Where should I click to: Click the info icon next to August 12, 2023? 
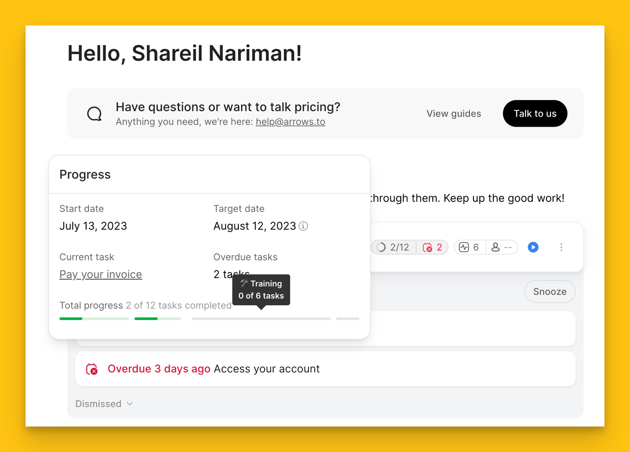303,226
